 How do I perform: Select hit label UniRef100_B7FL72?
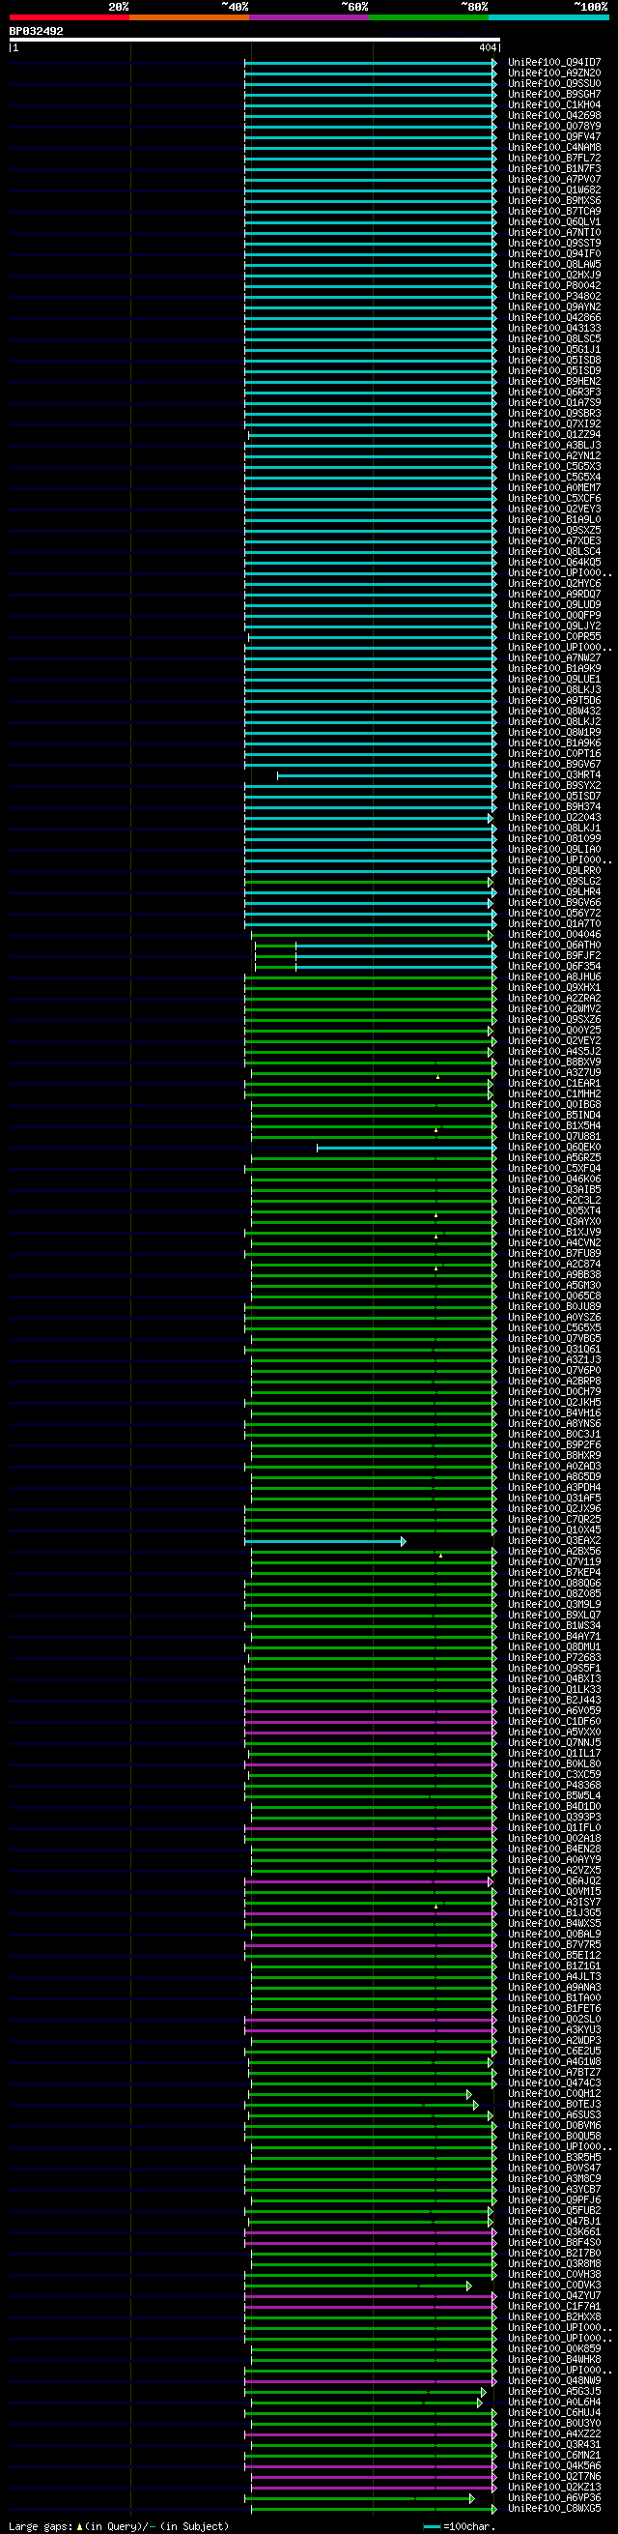[x=554, y=159]
